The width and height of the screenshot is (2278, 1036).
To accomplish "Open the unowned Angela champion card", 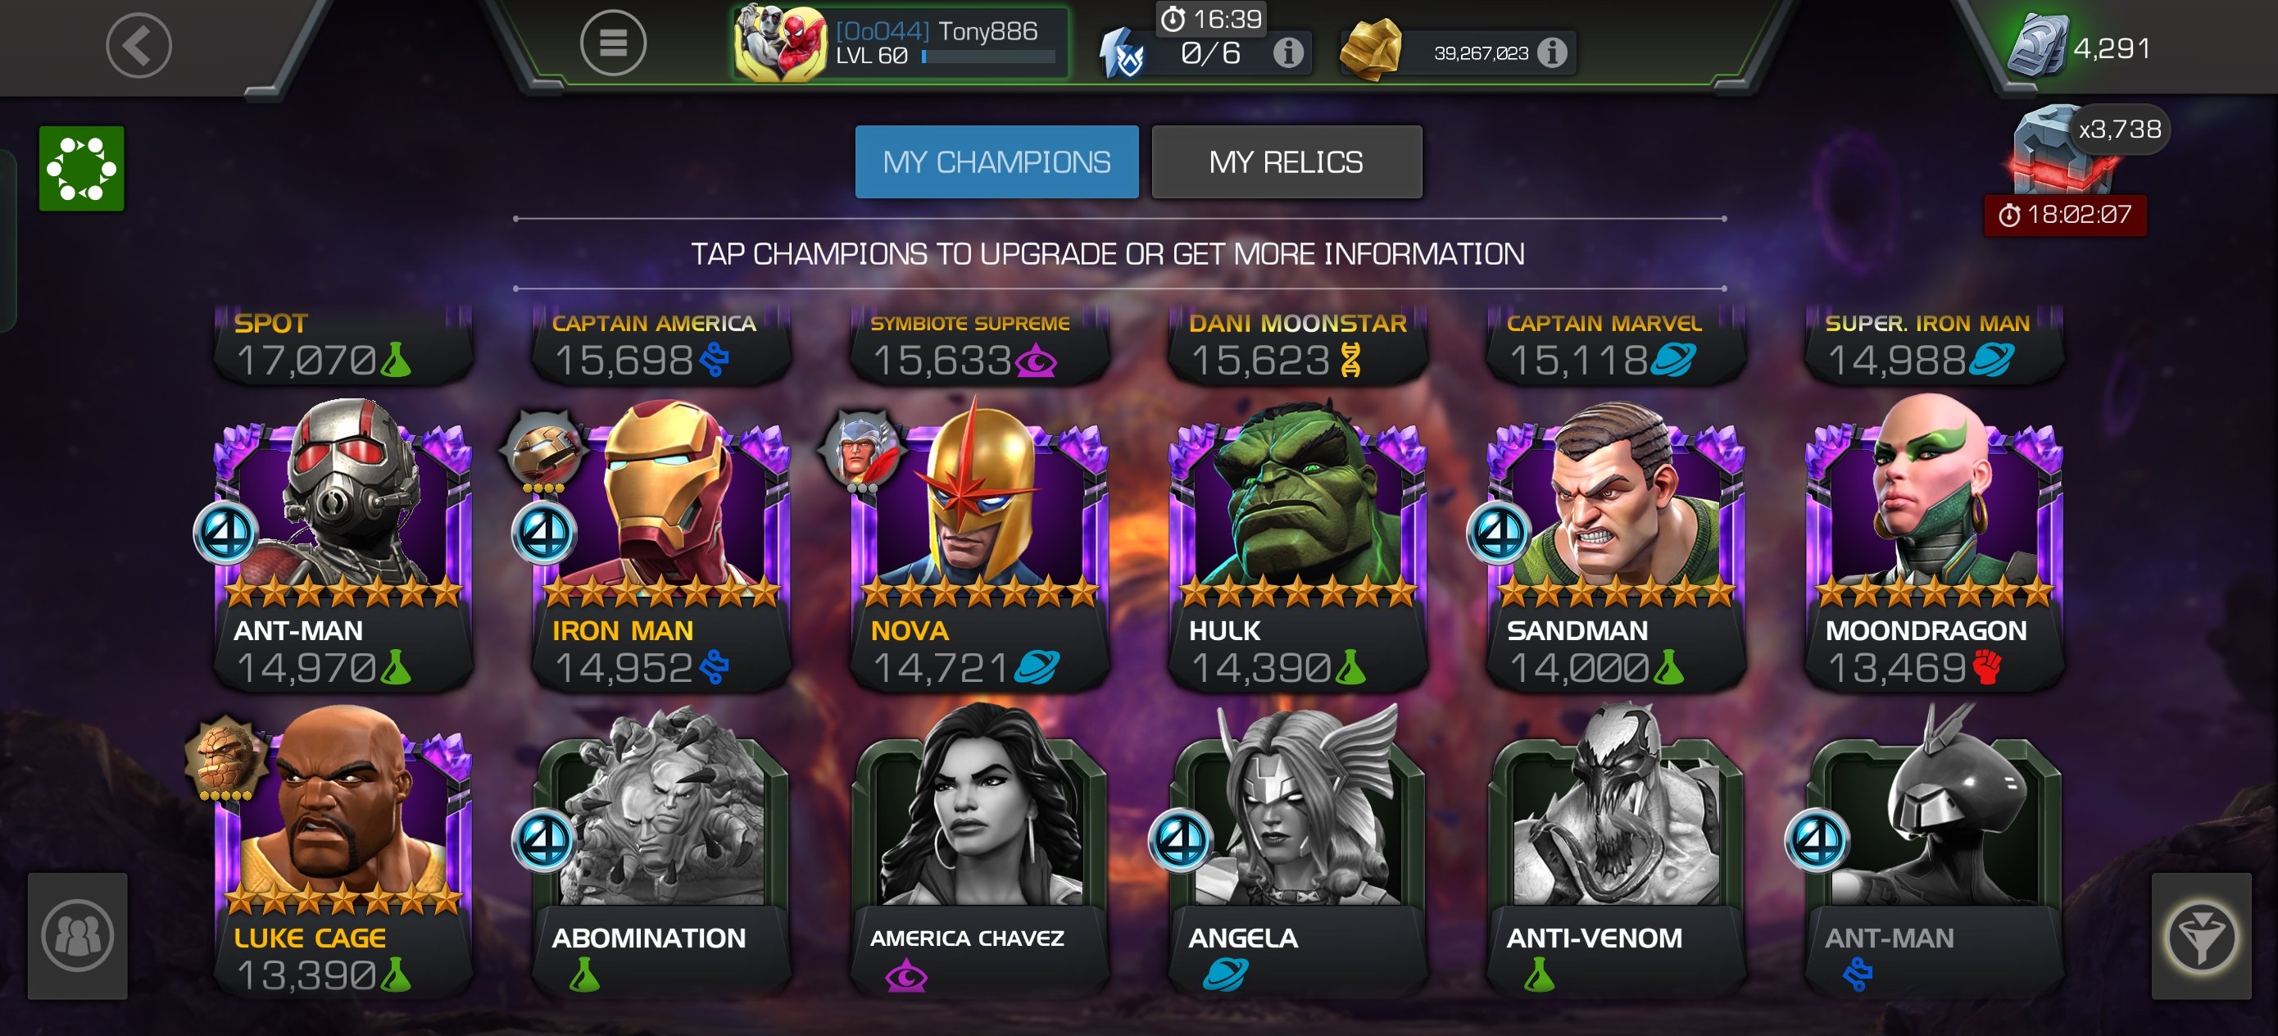I will [x=1297, y=851].
